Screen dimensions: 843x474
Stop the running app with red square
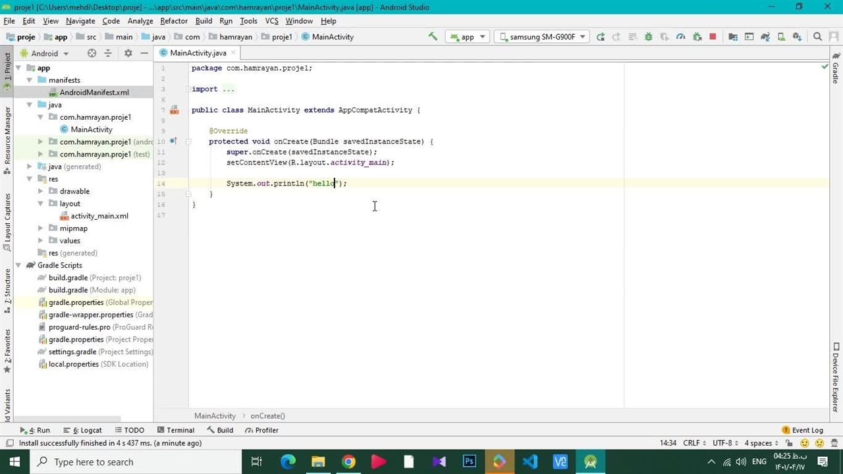pos(713,37)
